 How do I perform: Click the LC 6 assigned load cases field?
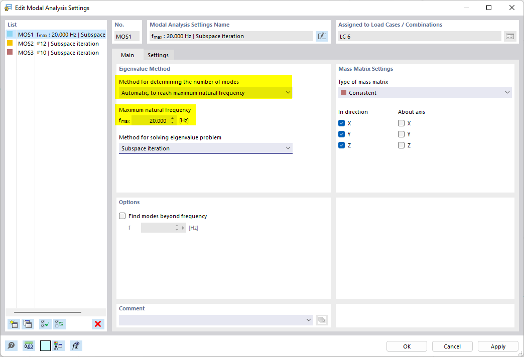point(420,37)
